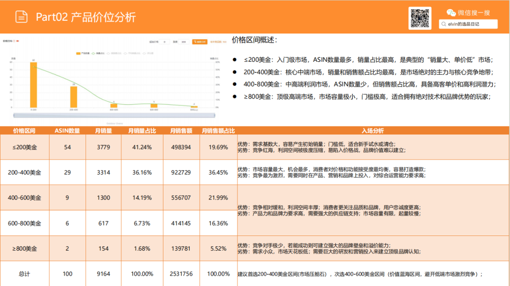The height and width of the screenshot is (286, 510).
Task: Click the orange square marker for 产品数量 legend
Action: 78,53
